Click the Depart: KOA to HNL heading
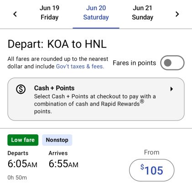192x185 pixels. pos(57,44)
